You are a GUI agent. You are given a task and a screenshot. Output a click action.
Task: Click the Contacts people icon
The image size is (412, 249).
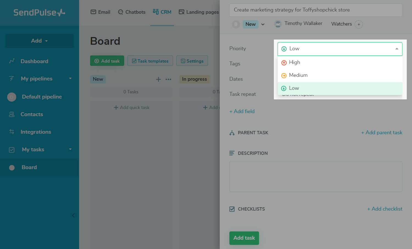[x=12, y=114]
